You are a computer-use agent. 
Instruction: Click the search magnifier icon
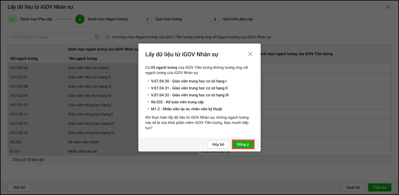[x=97, y=37]
